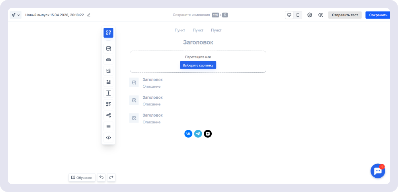Click the main Заголовок heading
The width and height of the screenshot is (398, 192).
point(198,42)
